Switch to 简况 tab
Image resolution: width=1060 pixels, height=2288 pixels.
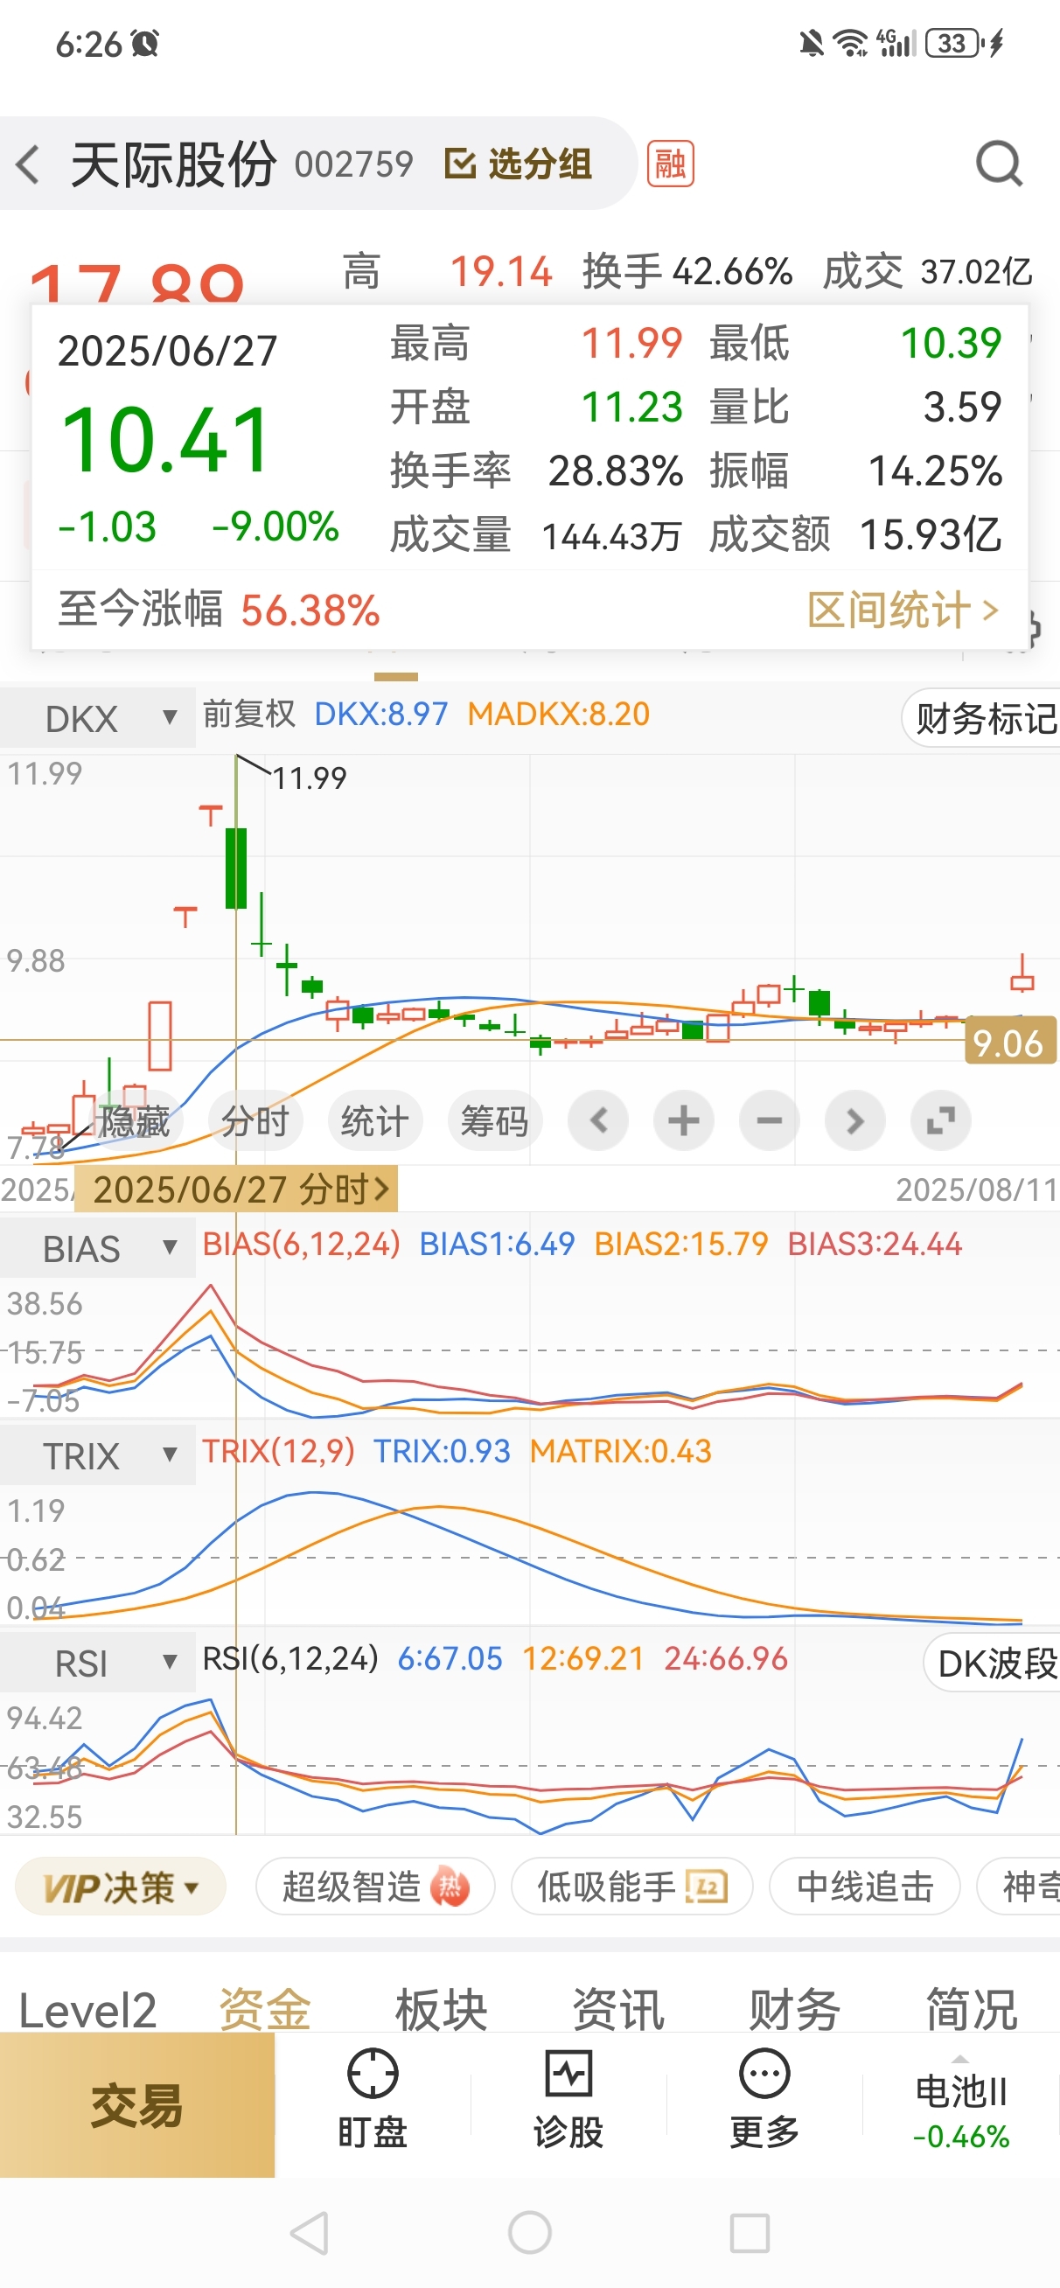pos(971,2009)
